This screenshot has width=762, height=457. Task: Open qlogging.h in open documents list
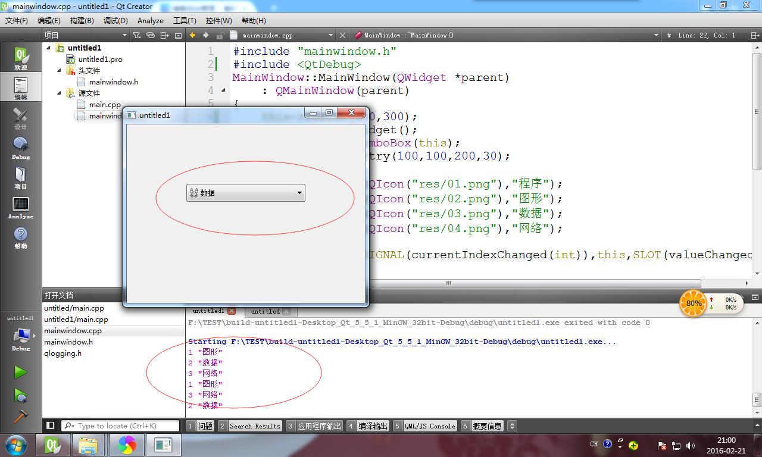pos(63,353)
